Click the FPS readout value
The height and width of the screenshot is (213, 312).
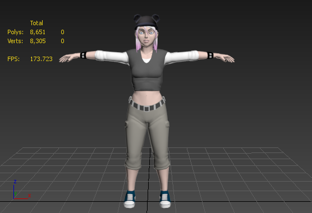point(41,59)
